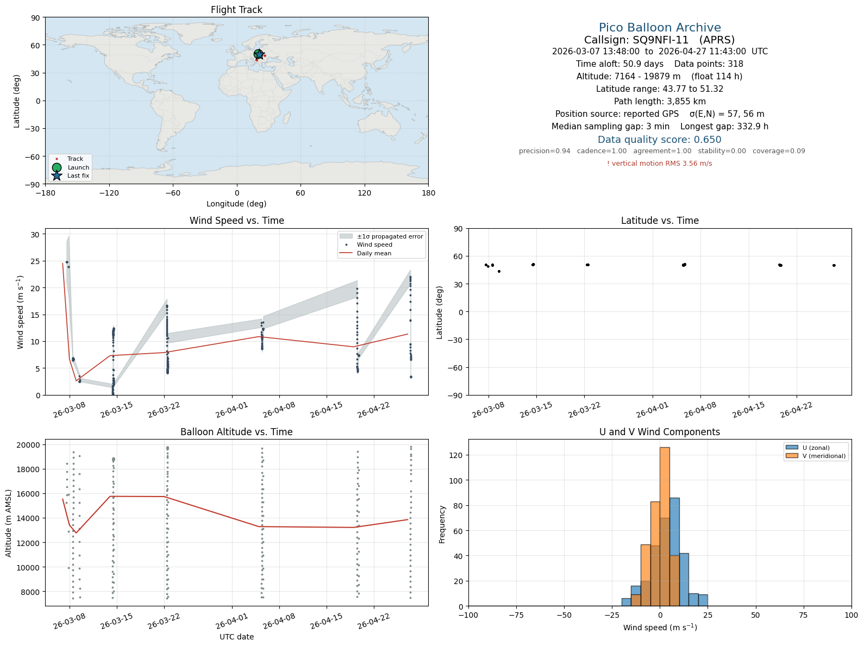This screenshot has width=864, height=646.
Task: Click the UTC date range line starting 2026-03-07
Action: point(660,52)
